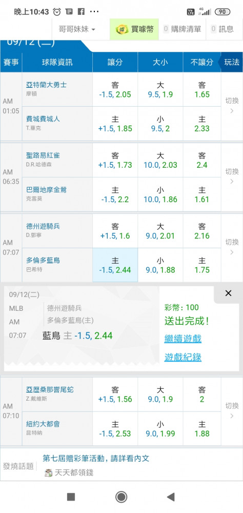Image resolution: width=243 pixels, height=513 pixels.
Task: Choose 大 9.0, 1.9 option
Action: click(x=160, y=394)
